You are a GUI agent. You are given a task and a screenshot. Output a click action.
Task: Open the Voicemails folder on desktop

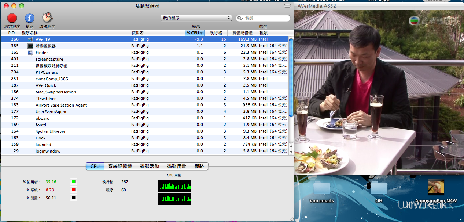[321, 188]
